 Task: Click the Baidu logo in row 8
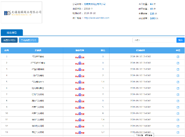(x=80, y=101)
